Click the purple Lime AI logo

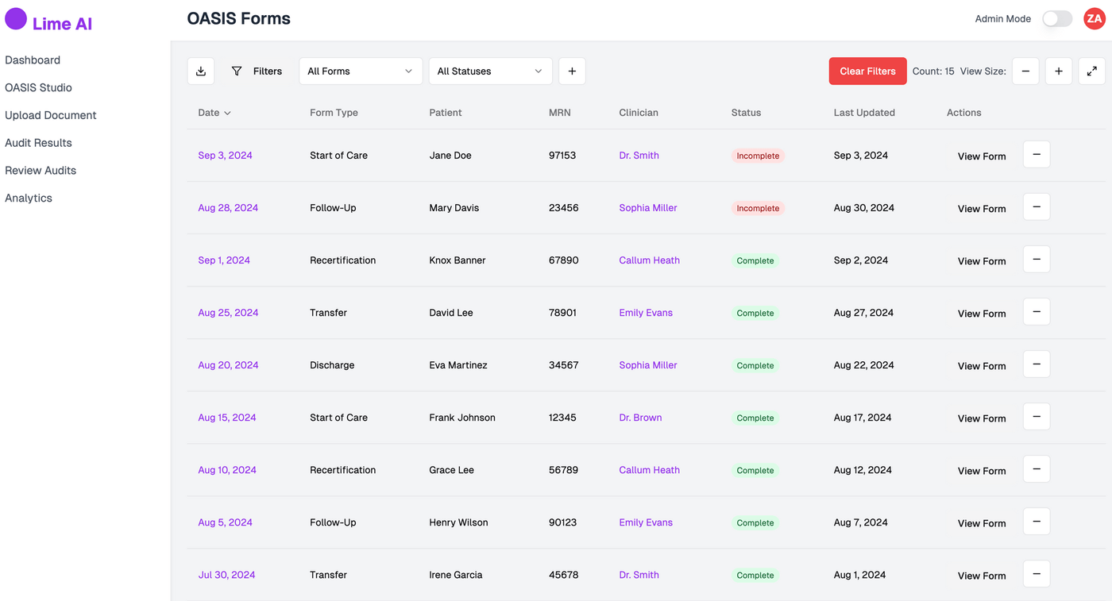tap(16, 19)
